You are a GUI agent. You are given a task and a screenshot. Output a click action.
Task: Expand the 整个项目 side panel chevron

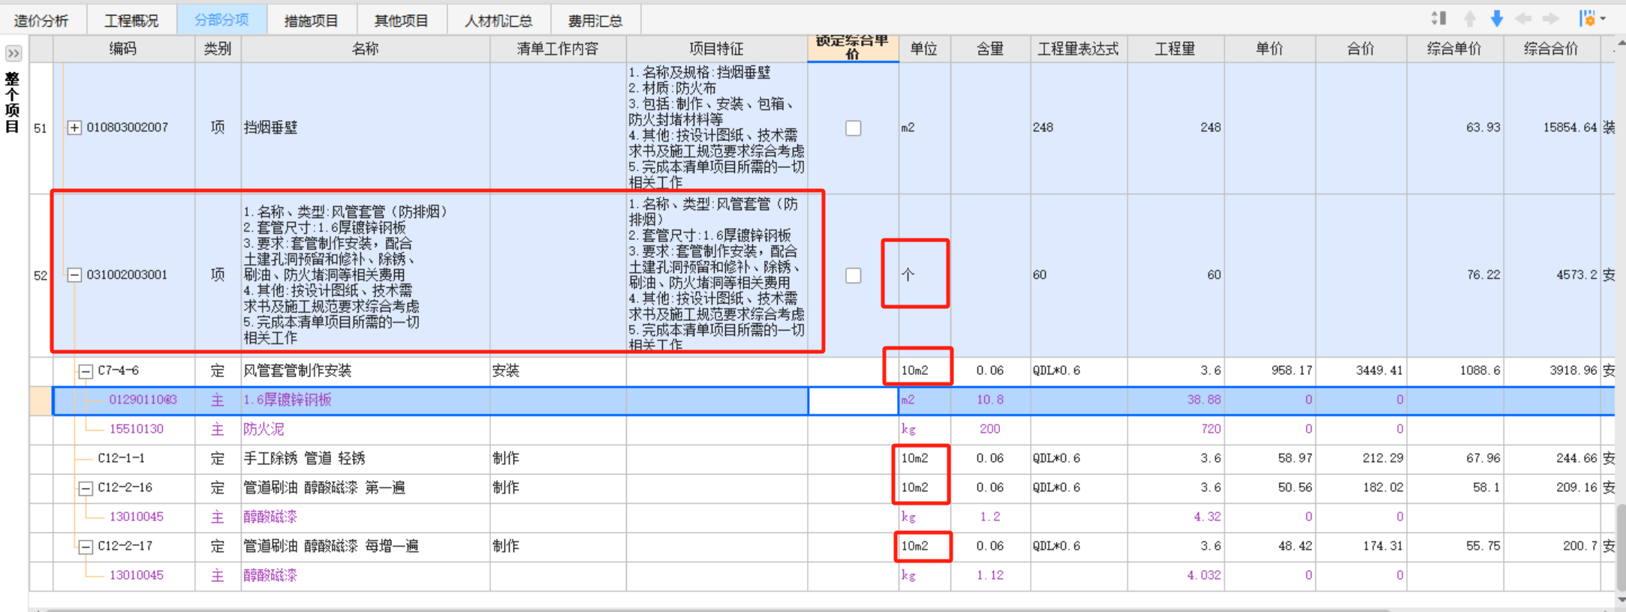[14, 53]
